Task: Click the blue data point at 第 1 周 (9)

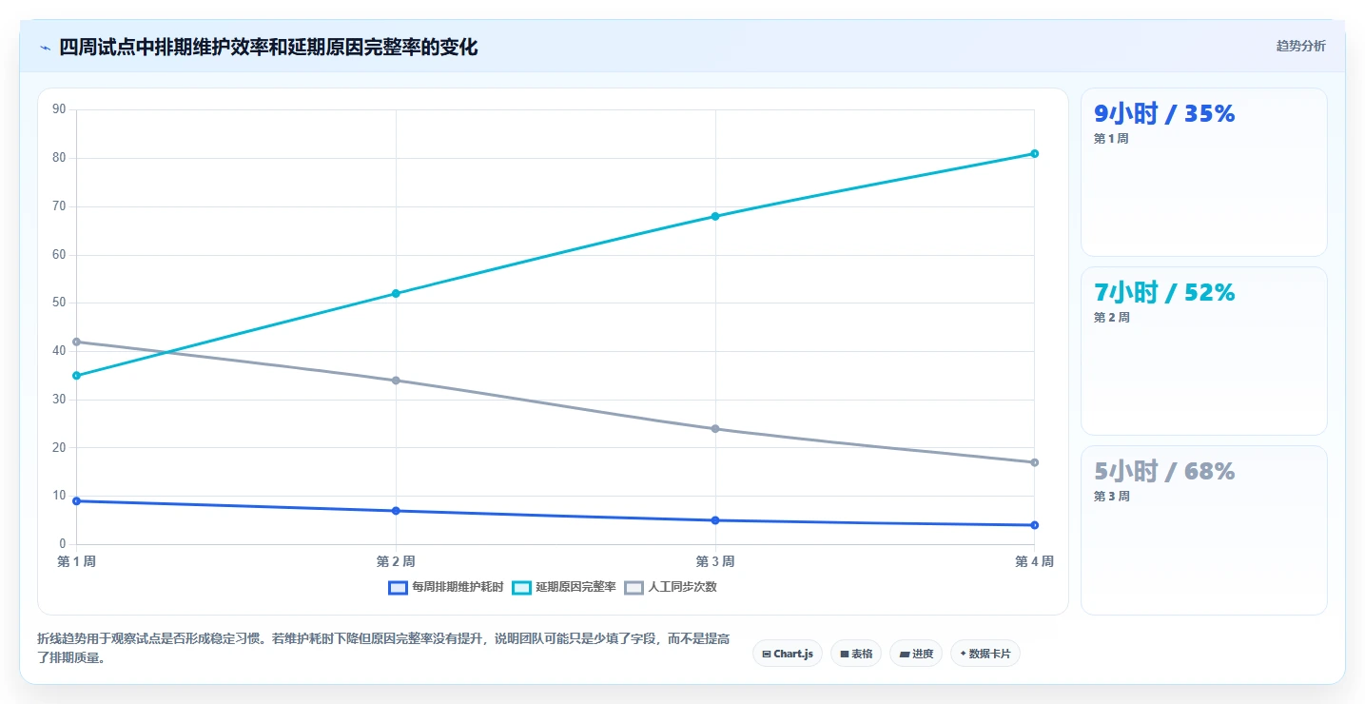Action: (76, 500)
